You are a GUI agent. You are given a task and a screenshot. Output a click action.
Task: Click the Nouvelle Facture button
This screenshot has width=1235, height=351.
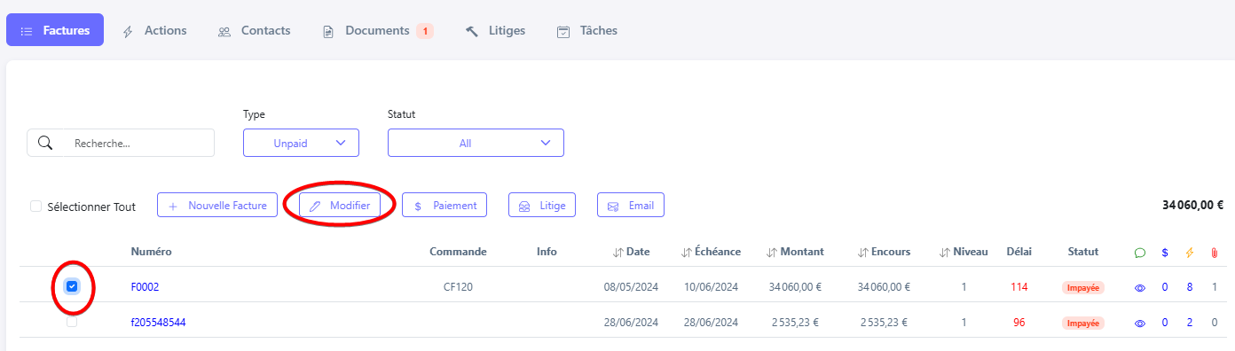217,205
